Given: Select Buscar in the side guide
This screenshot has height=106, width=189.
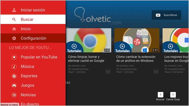Looking at the screenshot, I should (33, 19).
